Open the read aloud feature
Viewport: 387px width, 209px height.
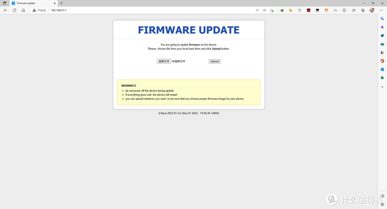[x=257, y=10]
